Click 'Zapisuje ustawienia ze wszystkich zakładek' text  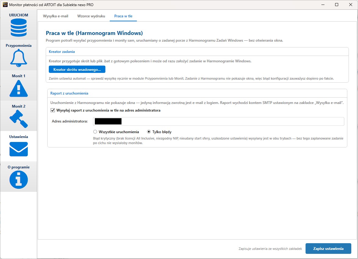(x=270, y=249)
